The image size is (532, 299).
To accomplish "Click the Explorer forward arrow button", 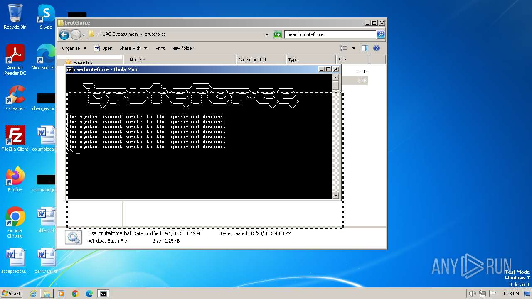I will pyautogui.click(x=76, y=34).
